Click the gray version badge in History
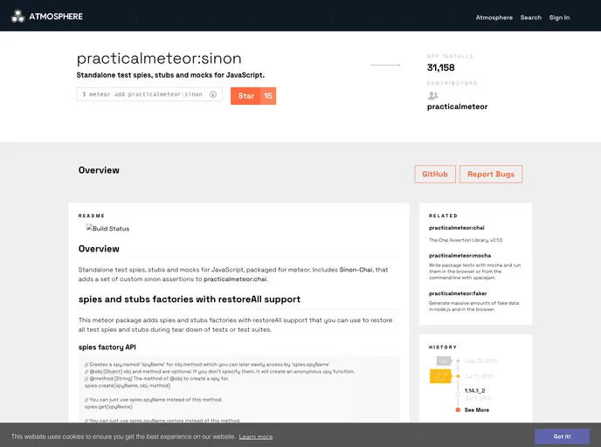This screenshot has width=601, height=447. 444,361
